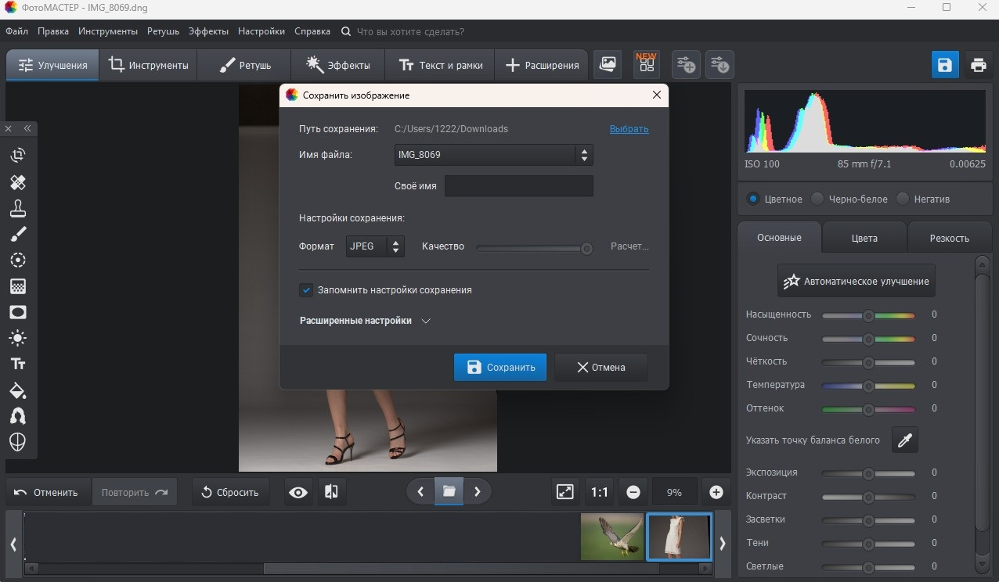Select the Цветное radio button
Viewport: 999px width, 582px height.
(753, 199)
